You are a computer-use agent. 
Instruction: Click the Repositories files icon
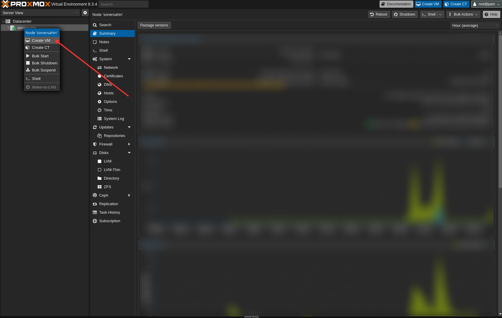(100, 136)
